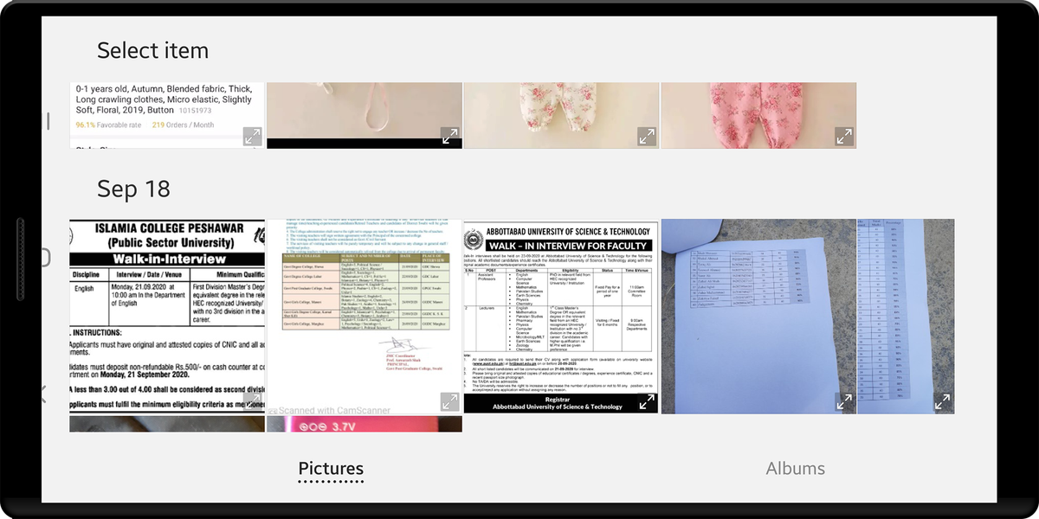1039x519 pixels.
Task: Pick the CamScanner college schedule document
Action: click(364, 311)
